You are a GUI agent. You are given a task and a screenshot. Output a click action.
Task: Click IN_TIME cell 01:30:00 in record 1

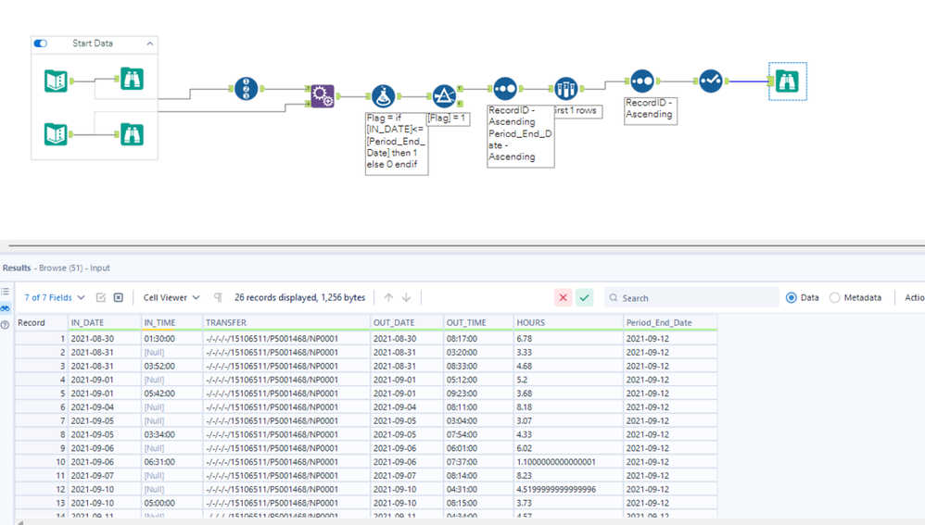coord(171,339)
